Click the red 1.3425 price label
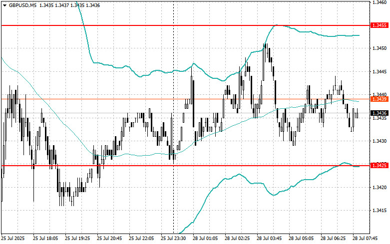Image resolution: width=390 pixels, height=244 pixels. [380, 165]
